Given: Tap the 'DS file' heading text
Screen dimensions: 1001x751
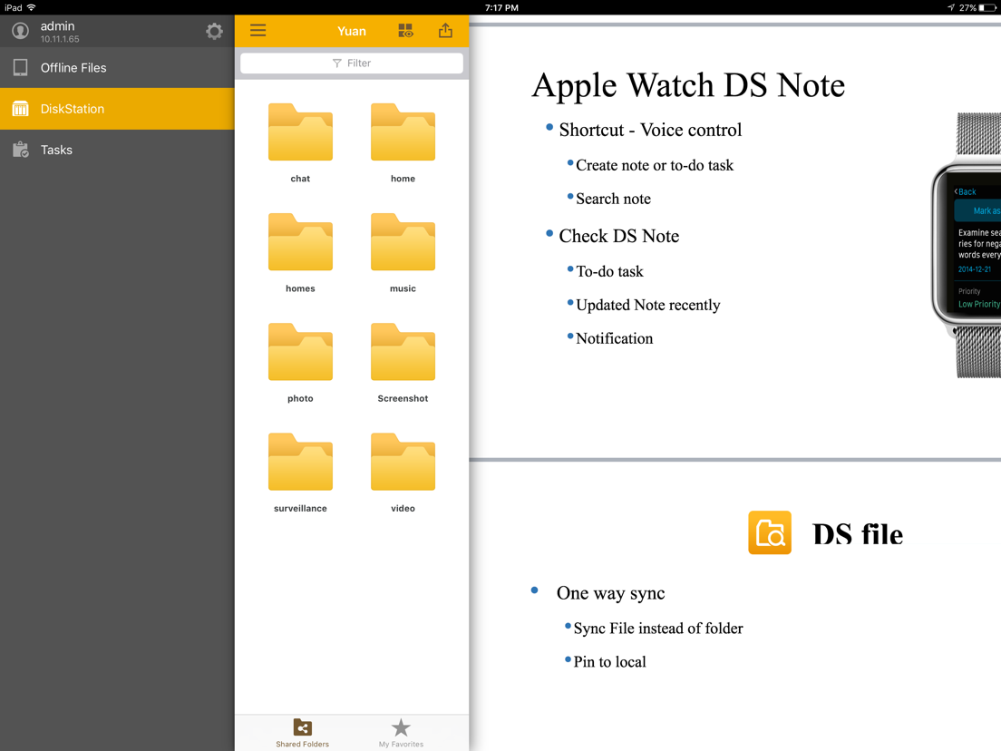Looking at the screenshot, I should [858, 534].
